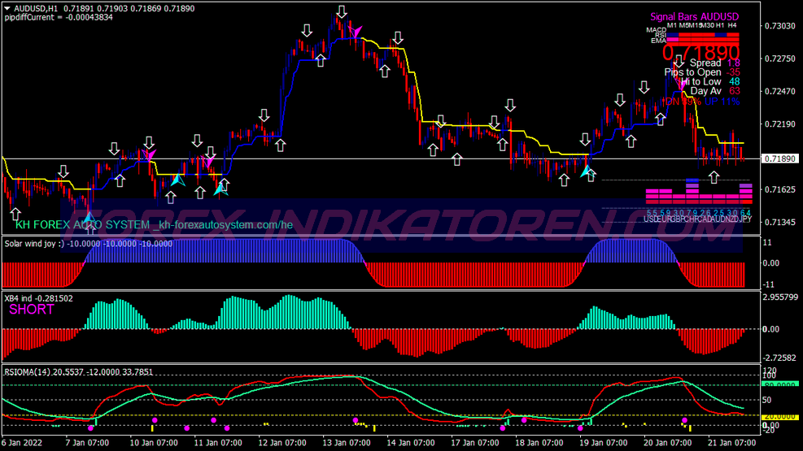The image size is (803, 451).
Task: Select the magenta SHORT signal label
Action: (31, 310)
